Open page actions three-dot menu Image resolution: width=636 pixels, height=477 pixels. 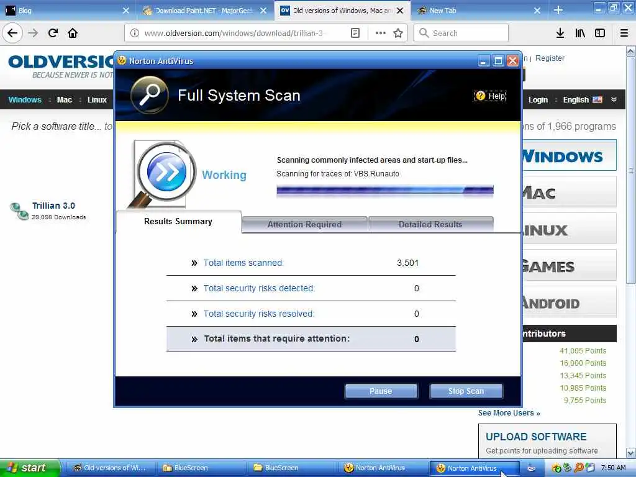point(381,33)
